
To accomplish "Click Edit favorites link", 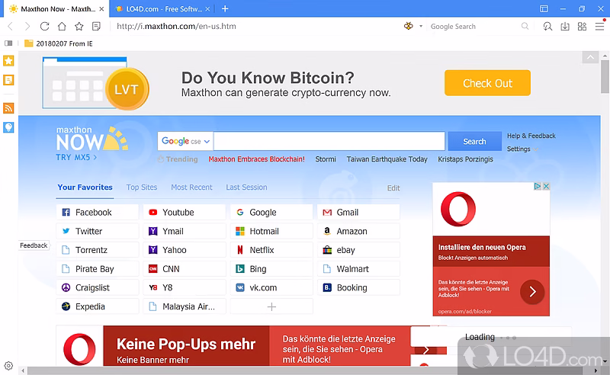I will tap(393, 188).
